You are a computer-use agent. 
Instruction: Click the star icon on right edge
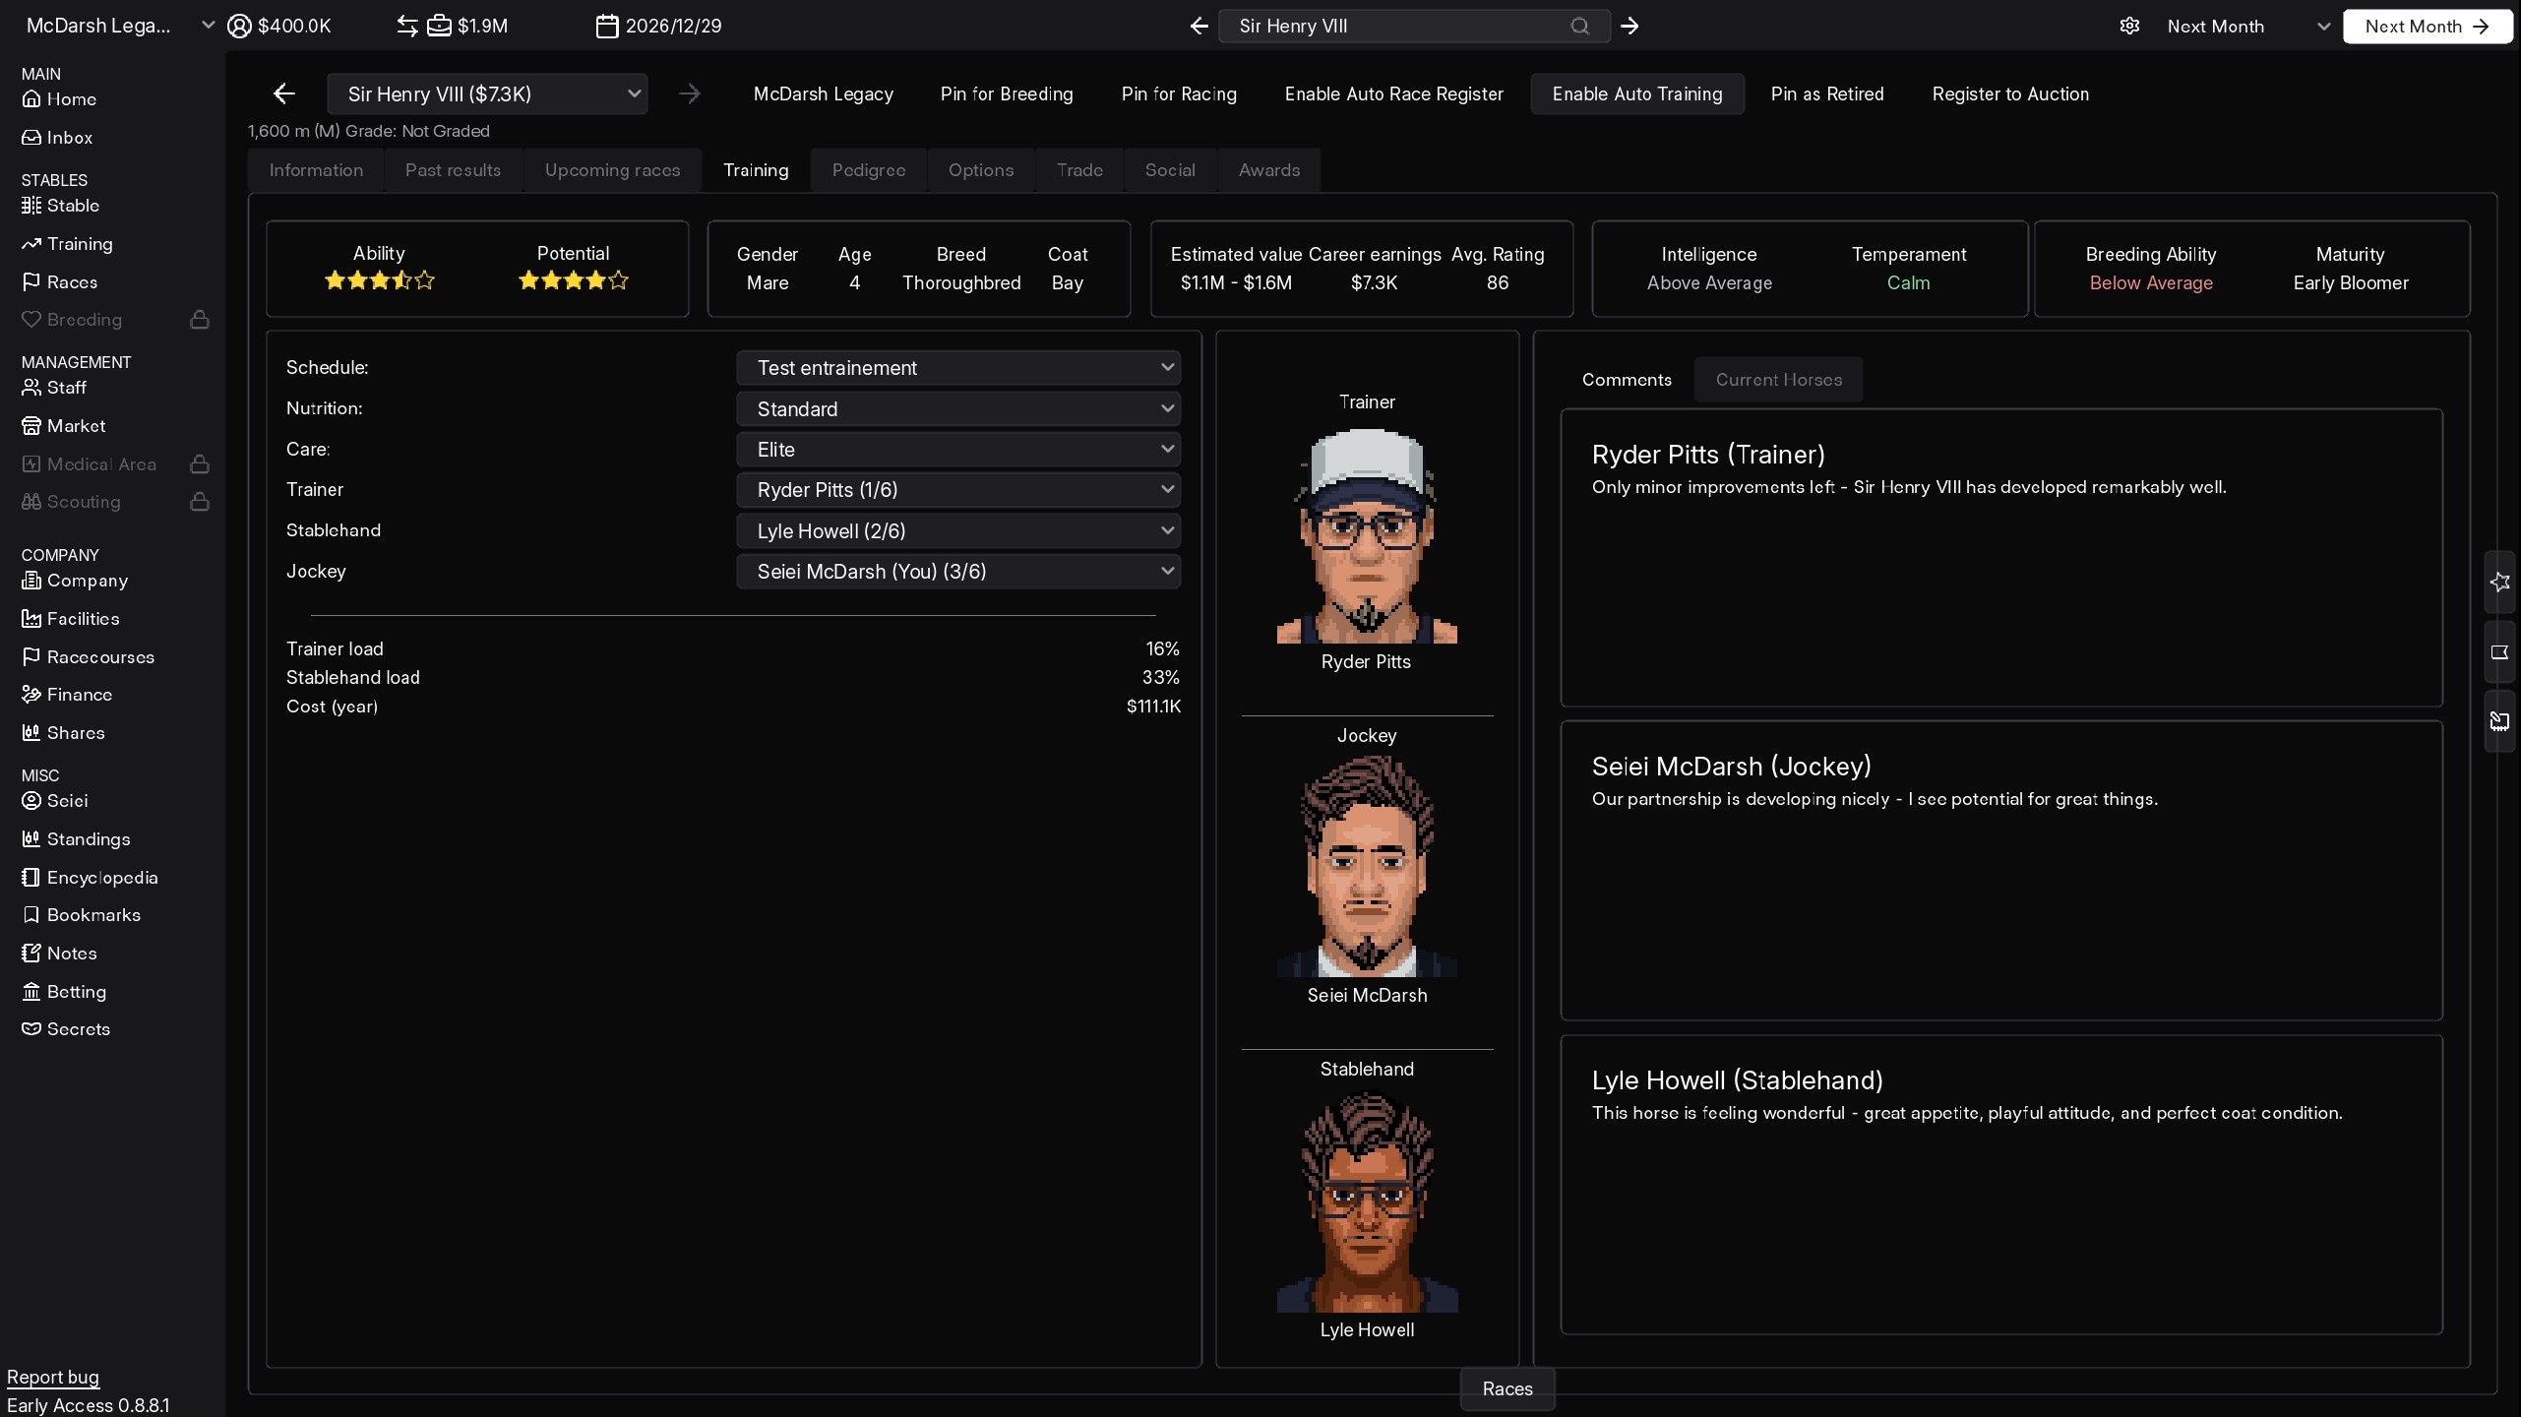click(2499, 583)
